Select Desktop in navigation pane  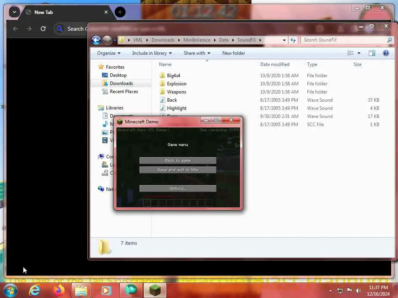118,75
